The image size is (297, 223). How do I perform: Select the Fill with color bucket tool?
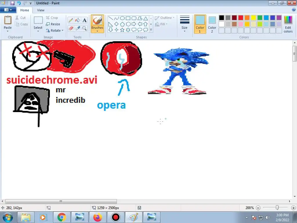tap(78, 20)
